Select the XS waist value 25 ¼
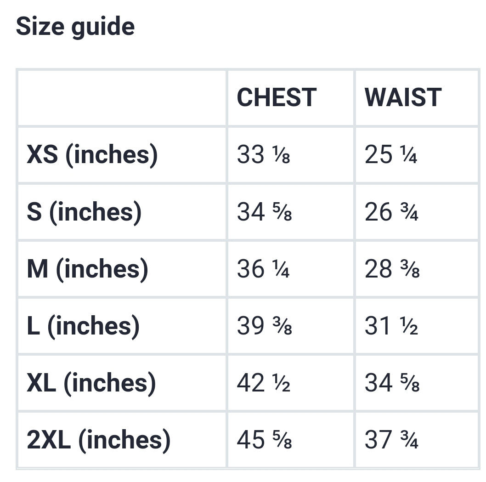Viewport: 486px width, 482px height. click(x=391, y=154)
